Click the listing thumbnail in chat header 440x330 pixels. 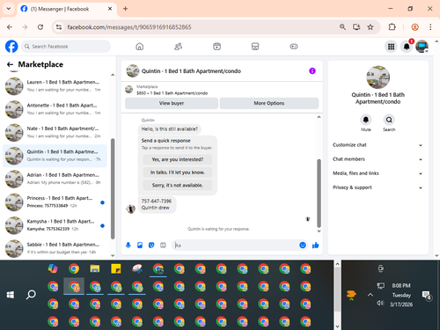pyautogui.click(x=133, y=71)
